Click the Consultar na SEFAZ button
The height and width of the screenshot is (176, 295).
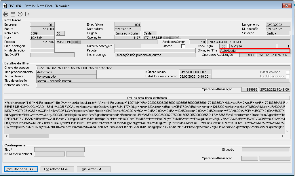pyautogui.click(x=21, y=169)
